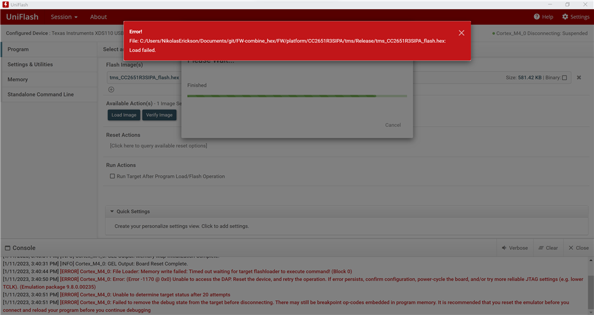Screen dimensions: 594x315
Task: Clear the console log
Action: pos(548,248)
